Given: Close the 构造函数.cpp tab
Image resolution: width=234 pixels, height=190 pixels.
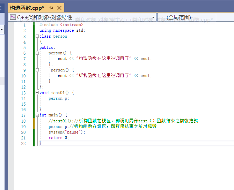Looking at the screenshot, I should coord(59,8).
